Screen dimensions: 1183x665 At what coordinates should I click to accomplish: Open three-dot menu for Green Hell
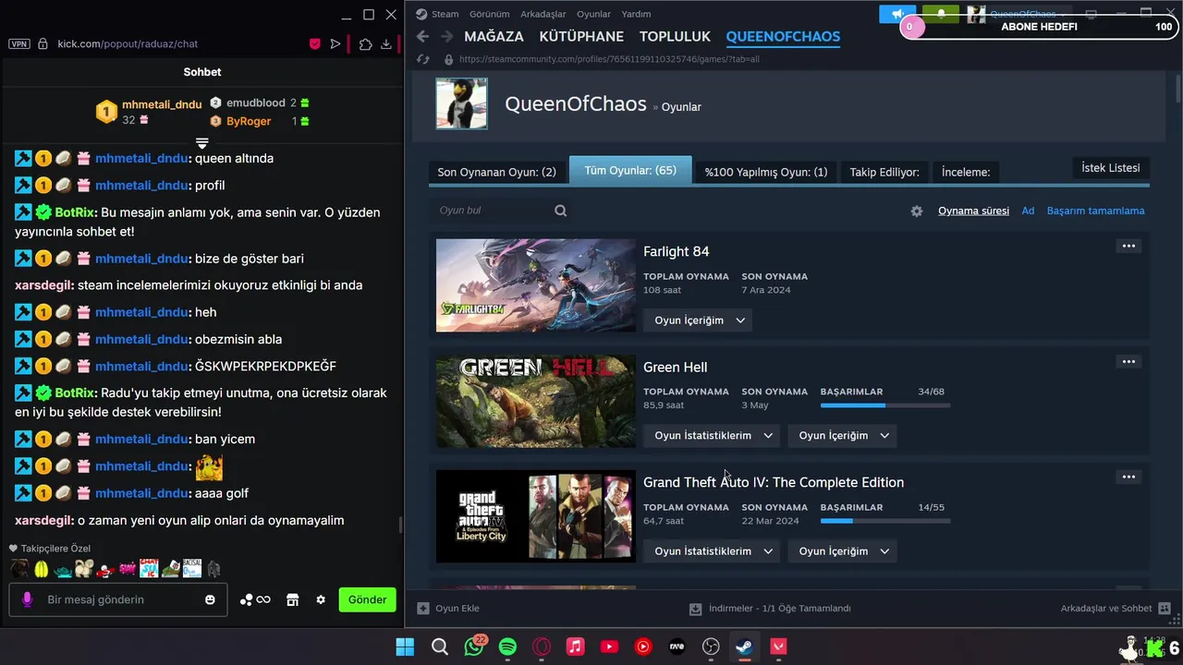tap(1128, 361)
